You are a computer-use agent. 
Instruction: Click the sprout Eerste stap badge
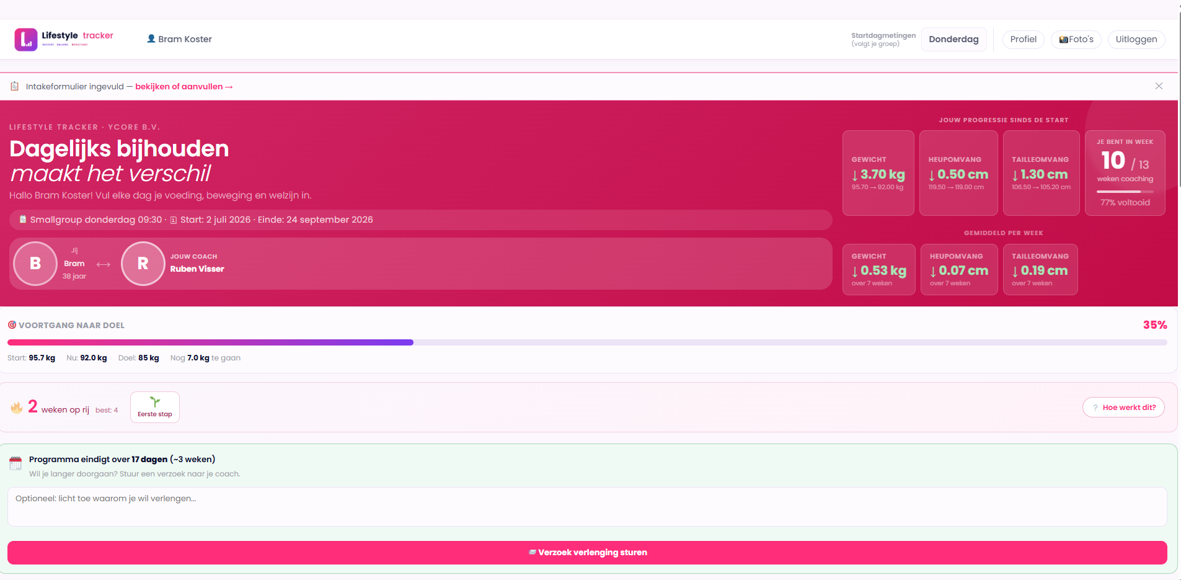coord(155,407)
